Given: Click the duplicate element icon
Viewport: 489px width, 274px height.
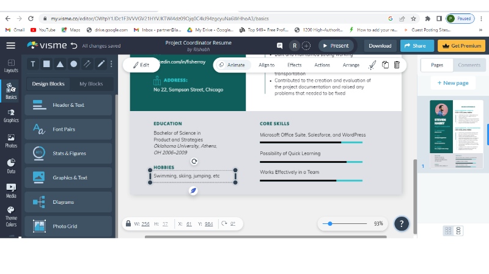Looking at the screenshot, I should (385, 65).
